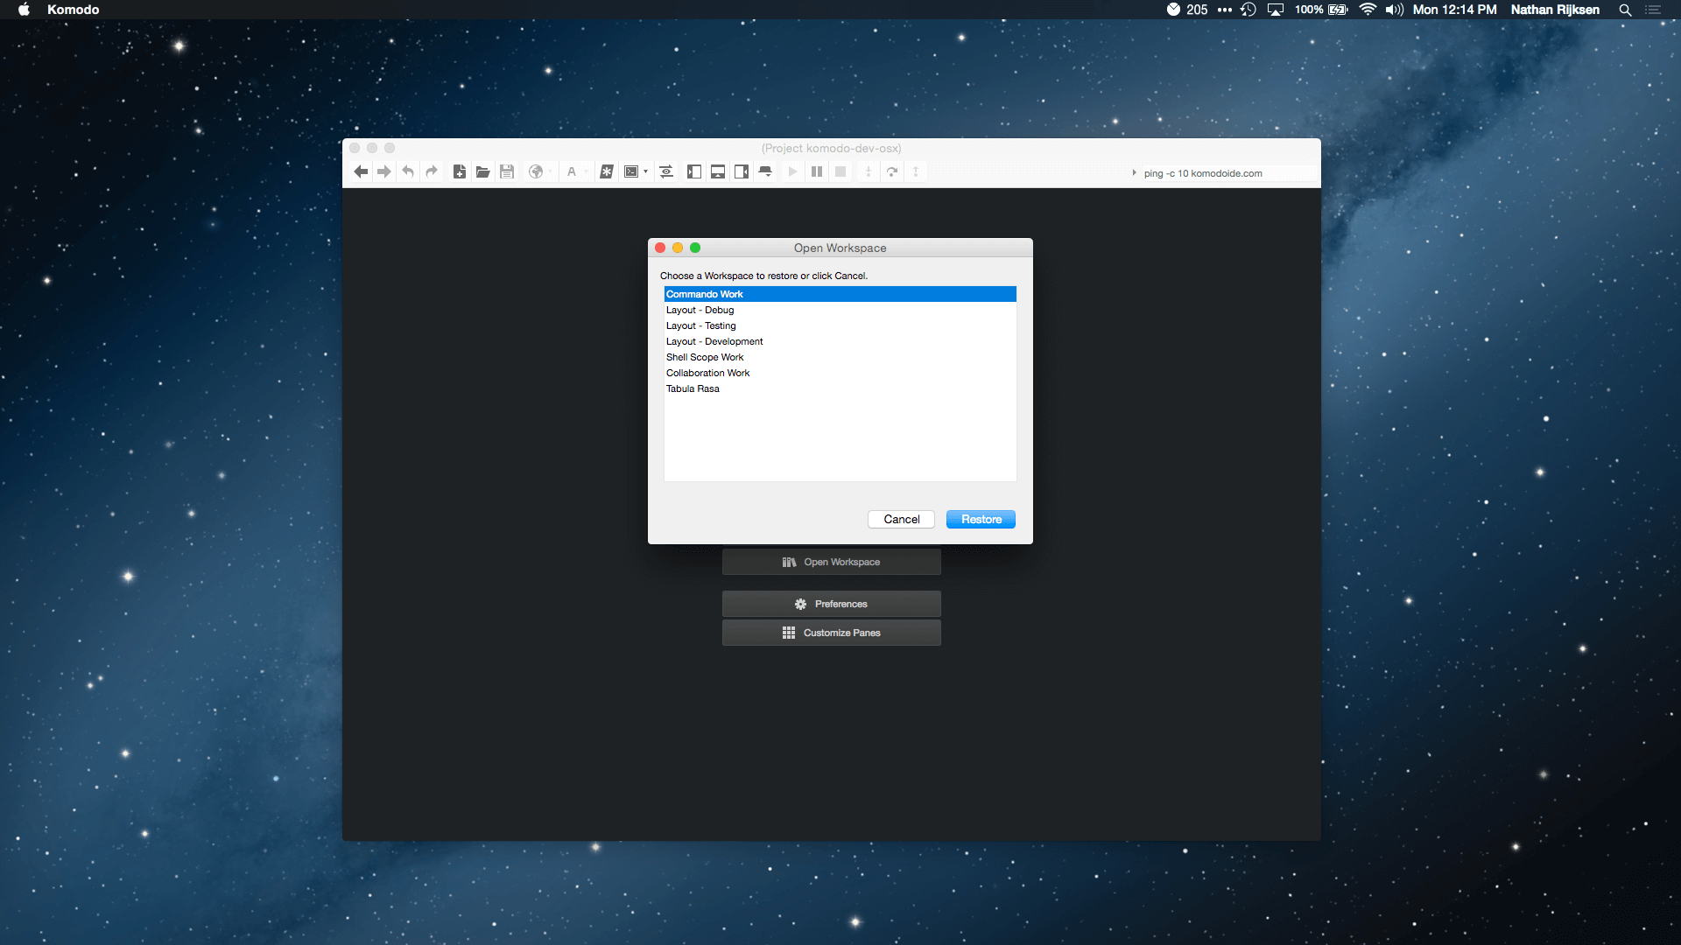Click the terminal run command icon
The height and width of the screenshot is (945, 1681).
pos(631,171)
